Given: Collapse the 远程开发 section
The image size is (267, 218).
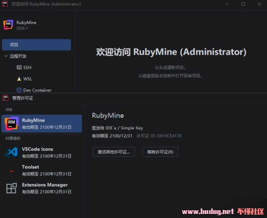Looking at the screenshot, I should (6, 56).
